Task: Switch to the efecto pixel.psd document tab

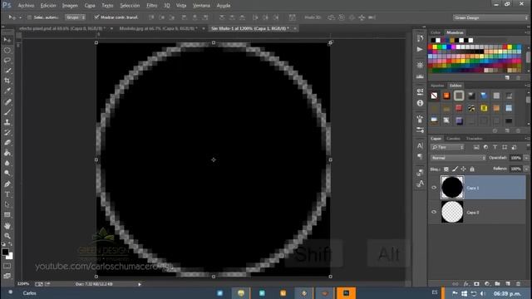Action: click(62, 28)
